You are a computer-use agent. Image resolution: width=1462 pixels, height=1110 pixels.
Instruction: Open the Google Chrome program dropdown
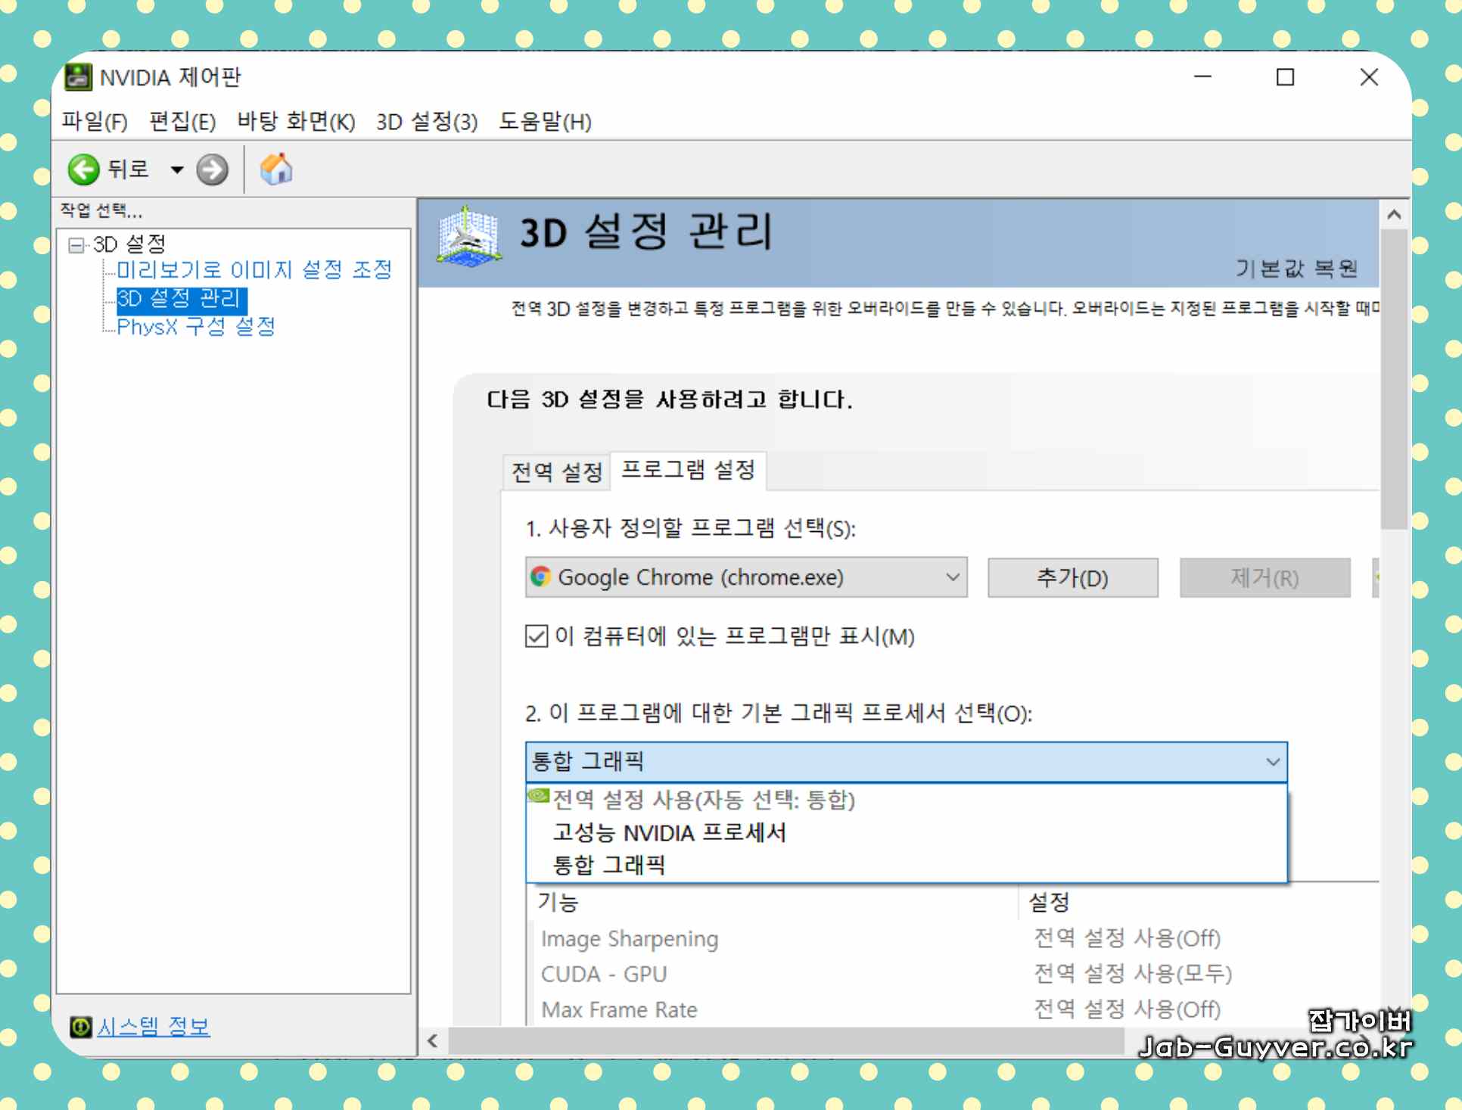coord(952,577)
